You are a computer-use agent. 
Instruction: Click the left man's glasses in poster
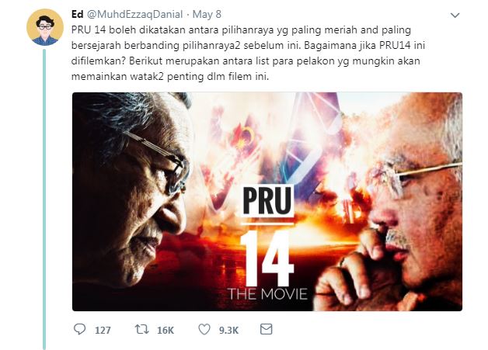point(159,160)
